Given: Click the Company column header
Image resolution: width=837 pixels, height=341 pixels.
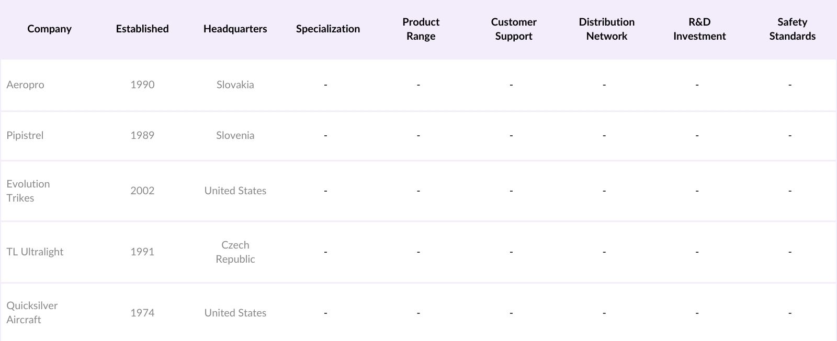Looking at the screenshot, I should 49,29.
